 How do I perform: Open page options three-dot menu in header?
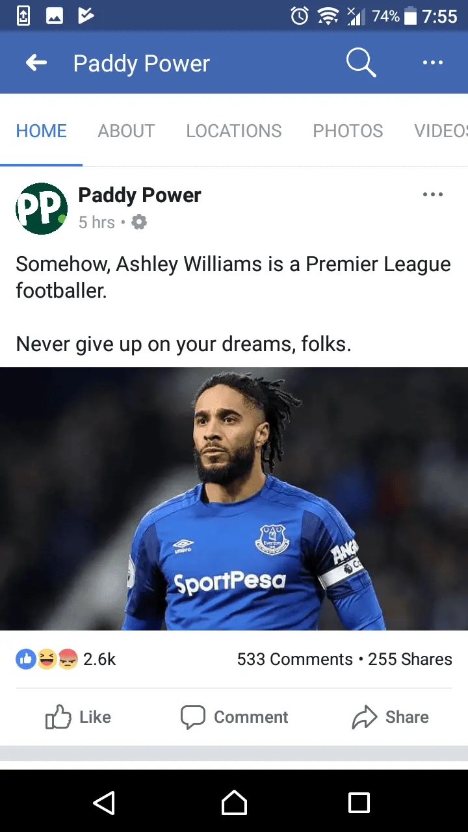[432, 63]
